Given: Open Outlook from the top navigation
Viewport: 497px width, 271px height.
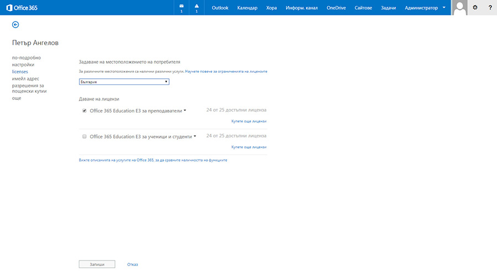Looking at the screenshot, I should coord(220,8).
